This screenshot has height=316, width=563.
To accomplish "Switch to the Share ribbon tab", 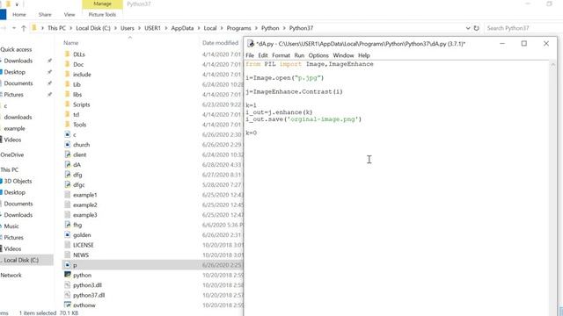I will point(45,15).
